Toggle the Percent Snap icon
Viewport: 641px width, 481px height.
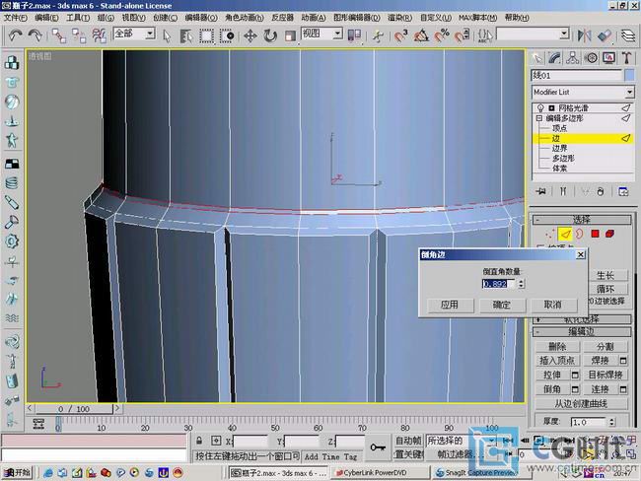pyautogui.click(x=442, y=35)
